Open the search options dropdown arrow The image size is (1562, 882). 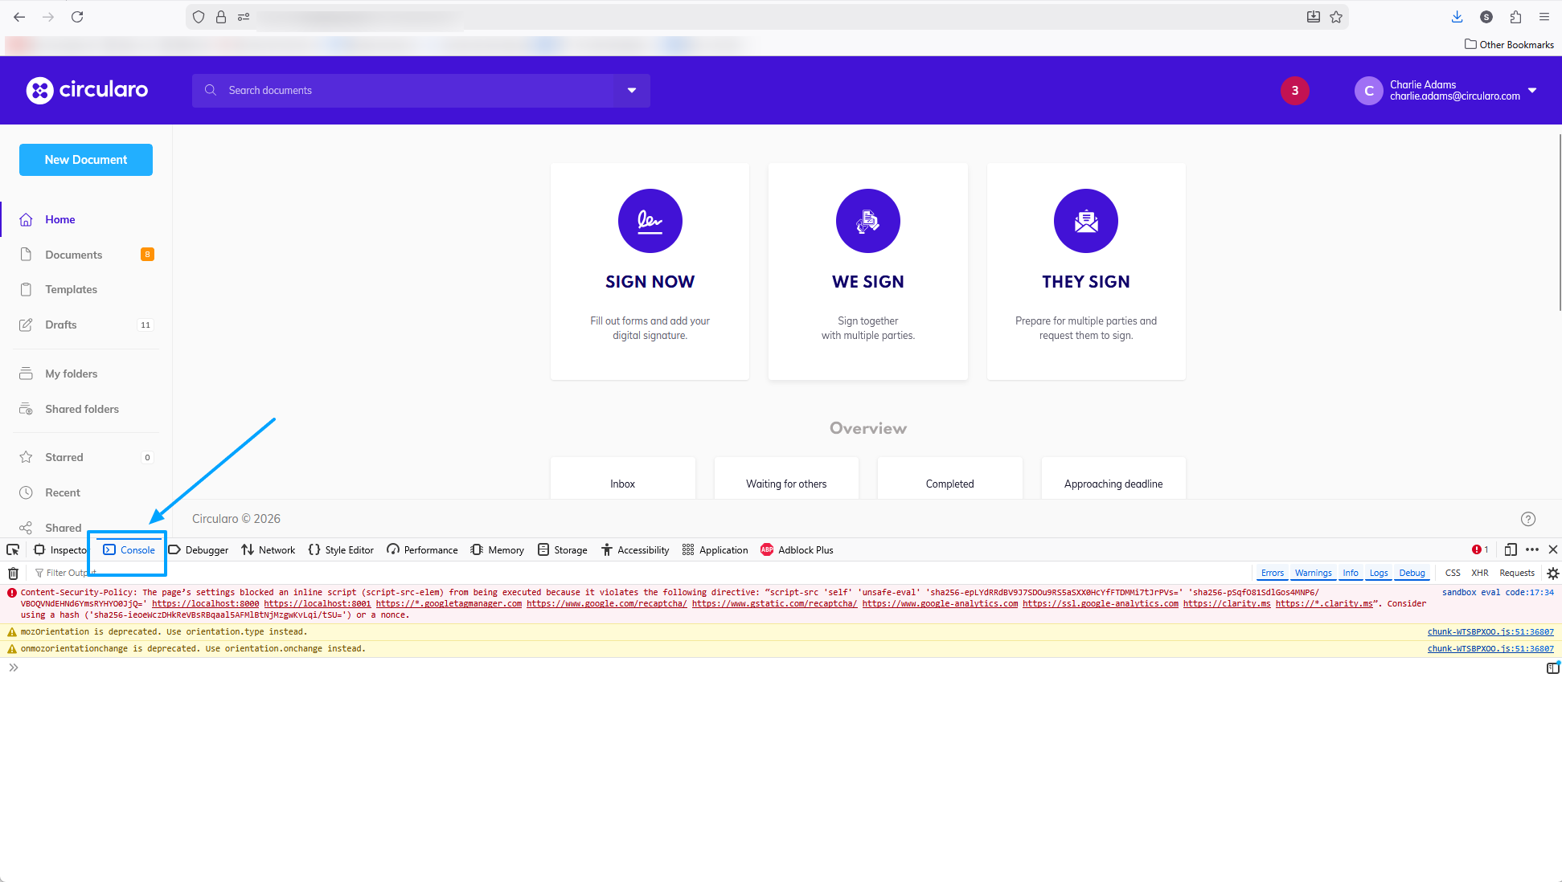click(632, 90)
